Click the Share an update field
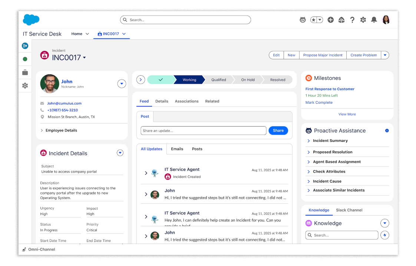The height and width of the screenshot is (266, 416). click(x=204, y=130)
